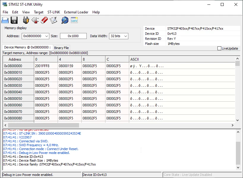Switch to the Binary File tab
This screenshot has width=243, height=178.
click(61, 48)
